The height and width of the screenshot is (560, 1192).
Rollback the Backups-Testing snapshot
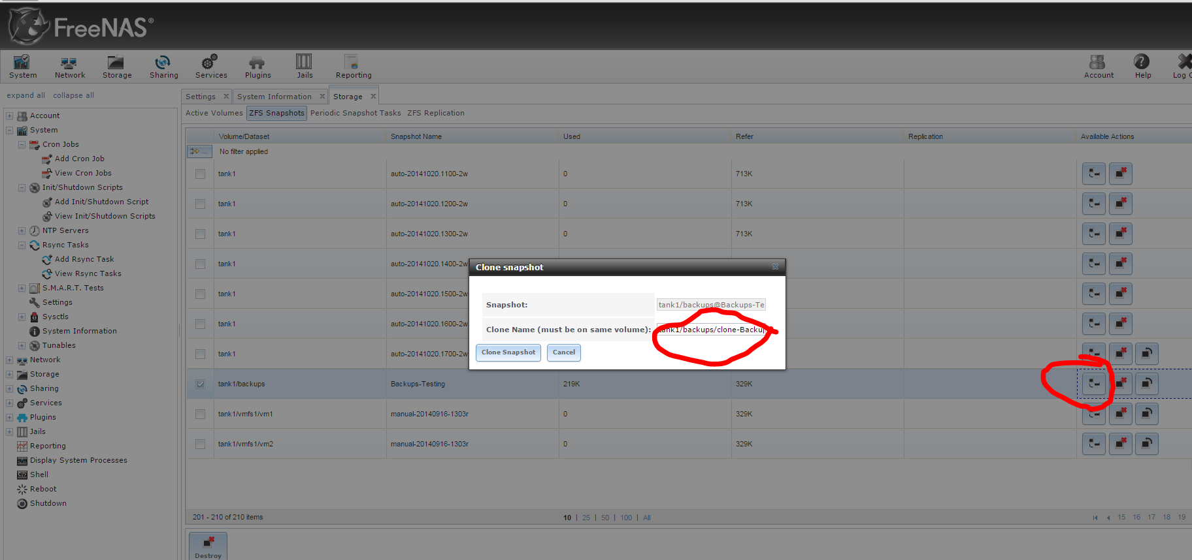(1146, 384)
